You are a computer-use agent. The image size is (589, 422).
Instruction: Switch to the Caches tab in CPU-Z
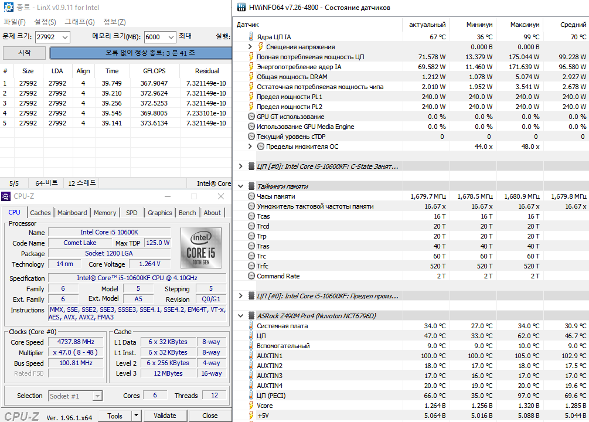click(40, 213)
